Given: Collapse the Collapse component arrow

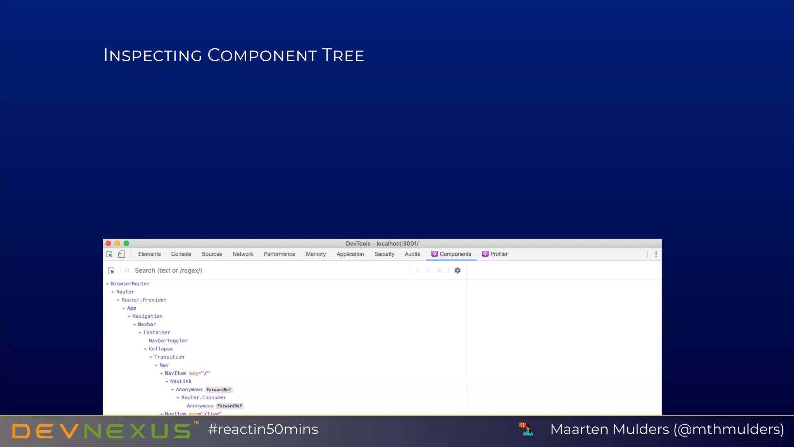Looking at the screenshot, I should coord(145,349).
